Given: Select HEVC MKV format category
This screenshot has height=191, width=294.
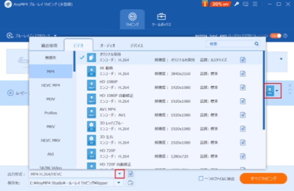Looking at the screenshot, I should [x=50, y=140].
